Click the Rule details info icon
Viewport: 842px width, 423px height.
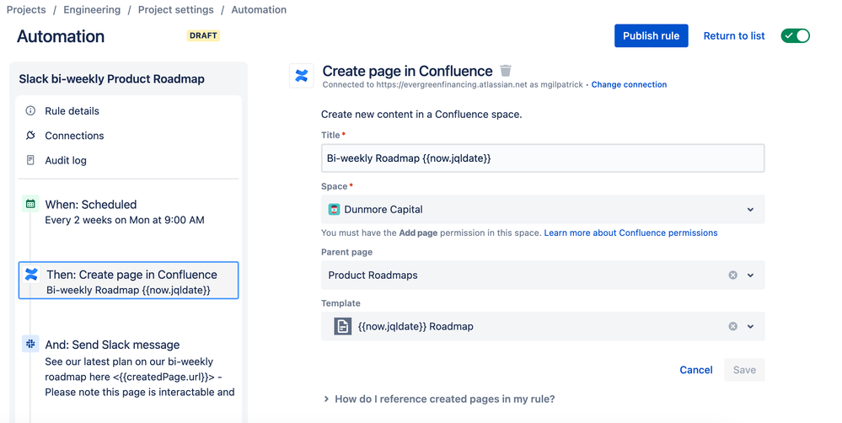31,110
